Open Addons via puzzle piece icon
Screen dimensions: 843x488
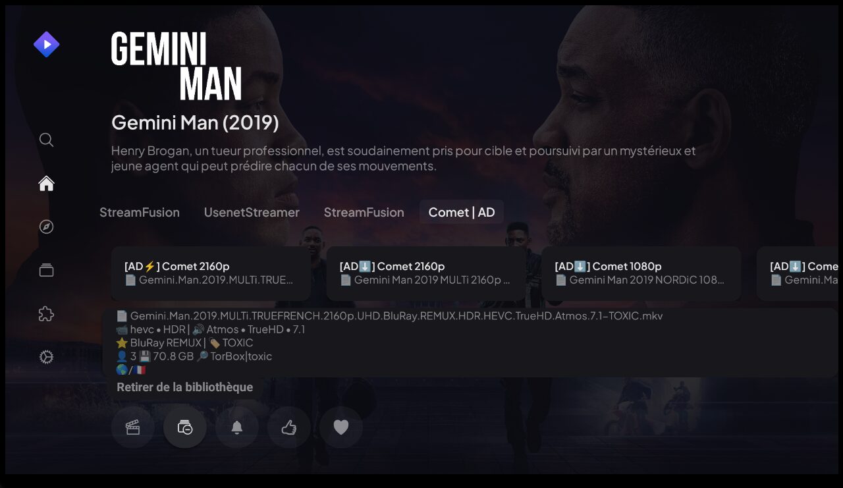(x=46, y=313)
